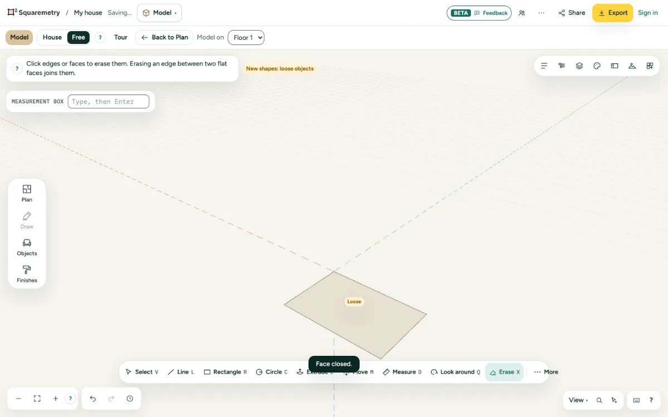Open the three-dots header menu

(x=541, y=13)
